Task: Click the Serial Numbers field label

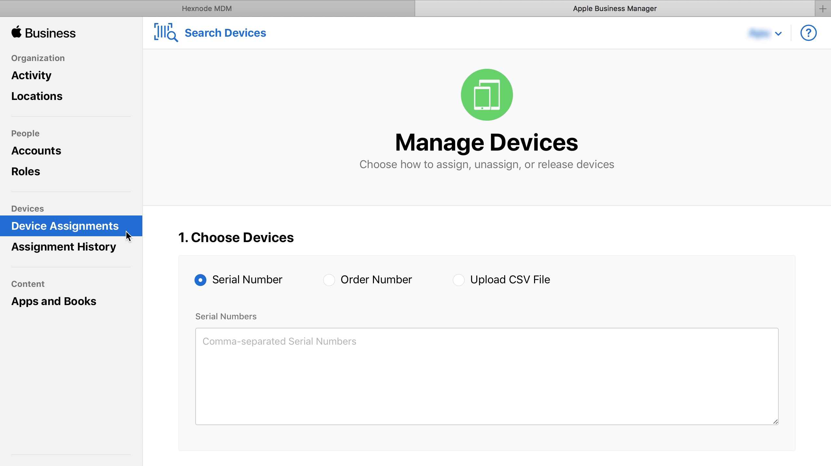Action: coord(226,316)
